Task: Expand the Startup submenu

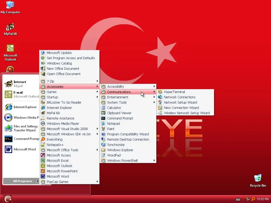Action: pos(70,97)
